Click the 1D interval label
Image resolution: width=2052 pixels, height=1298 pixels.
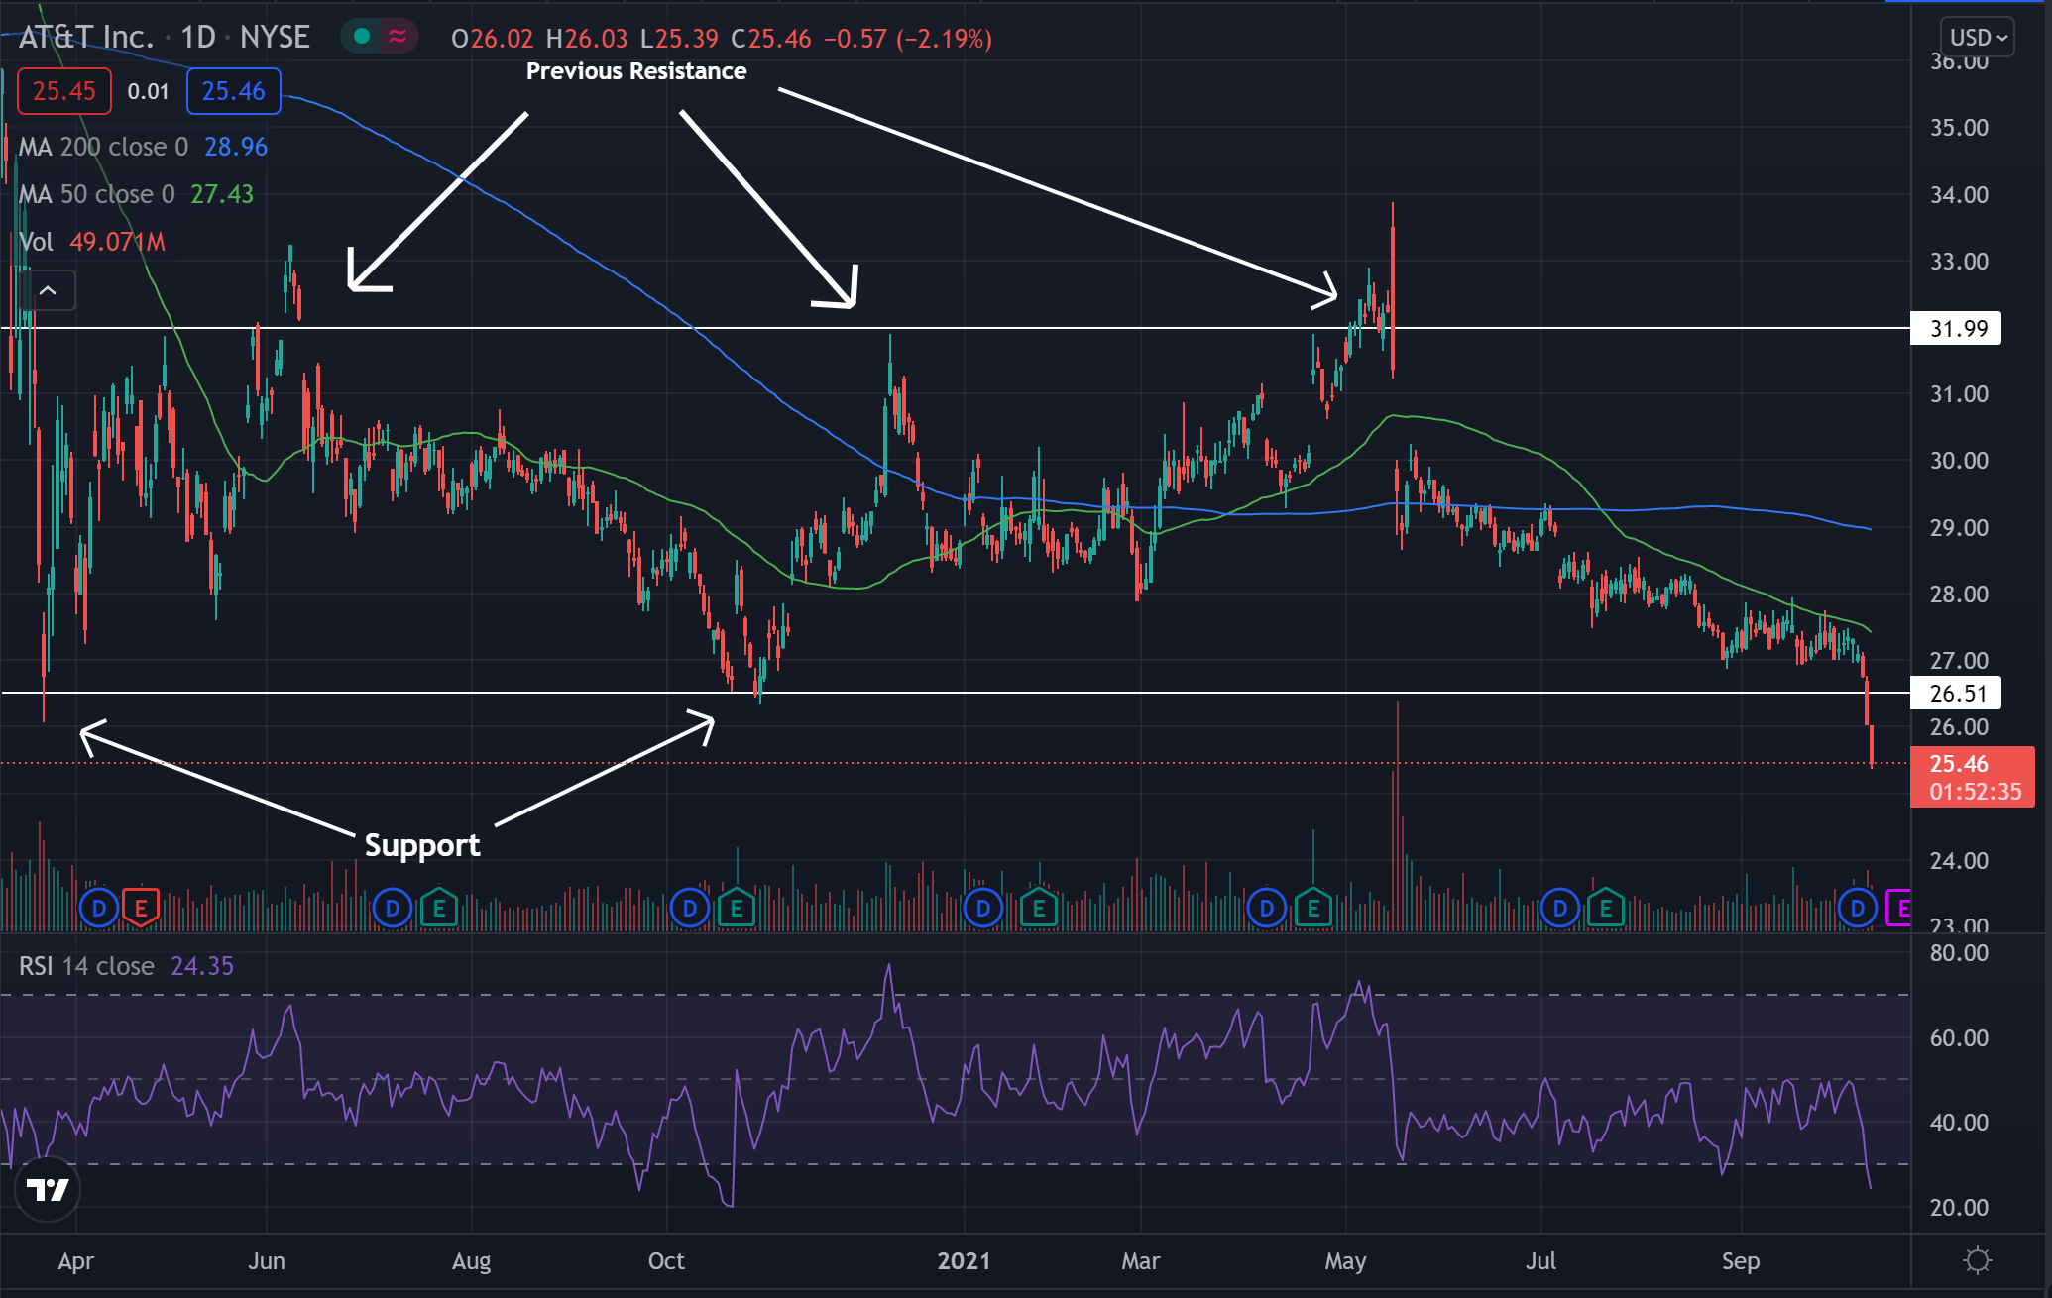click(x=198, y=38)
